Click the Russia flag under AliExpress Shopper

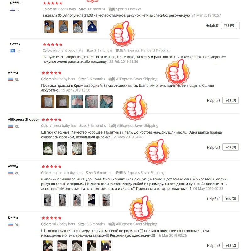[11, 126]
